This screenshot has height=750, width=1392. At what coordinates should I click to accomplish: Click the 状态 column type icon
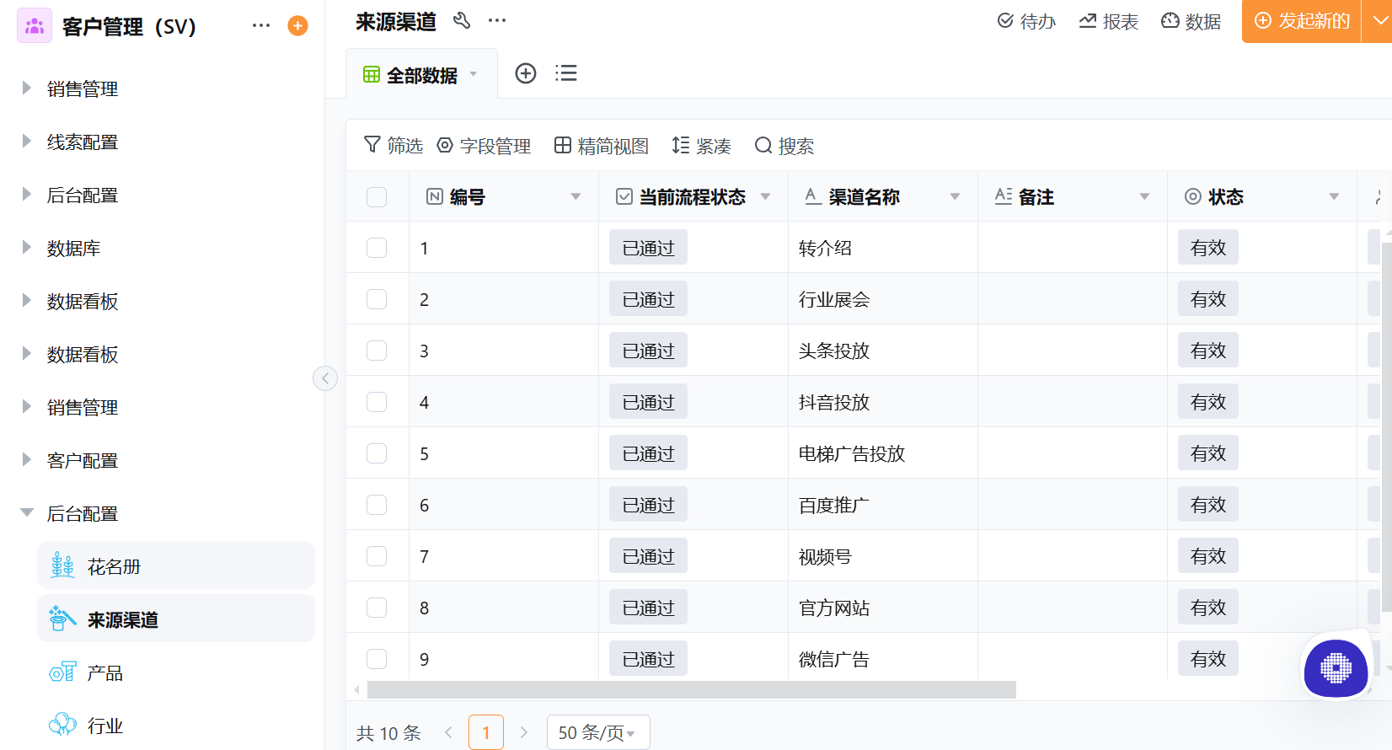(x=1193, y=196)
